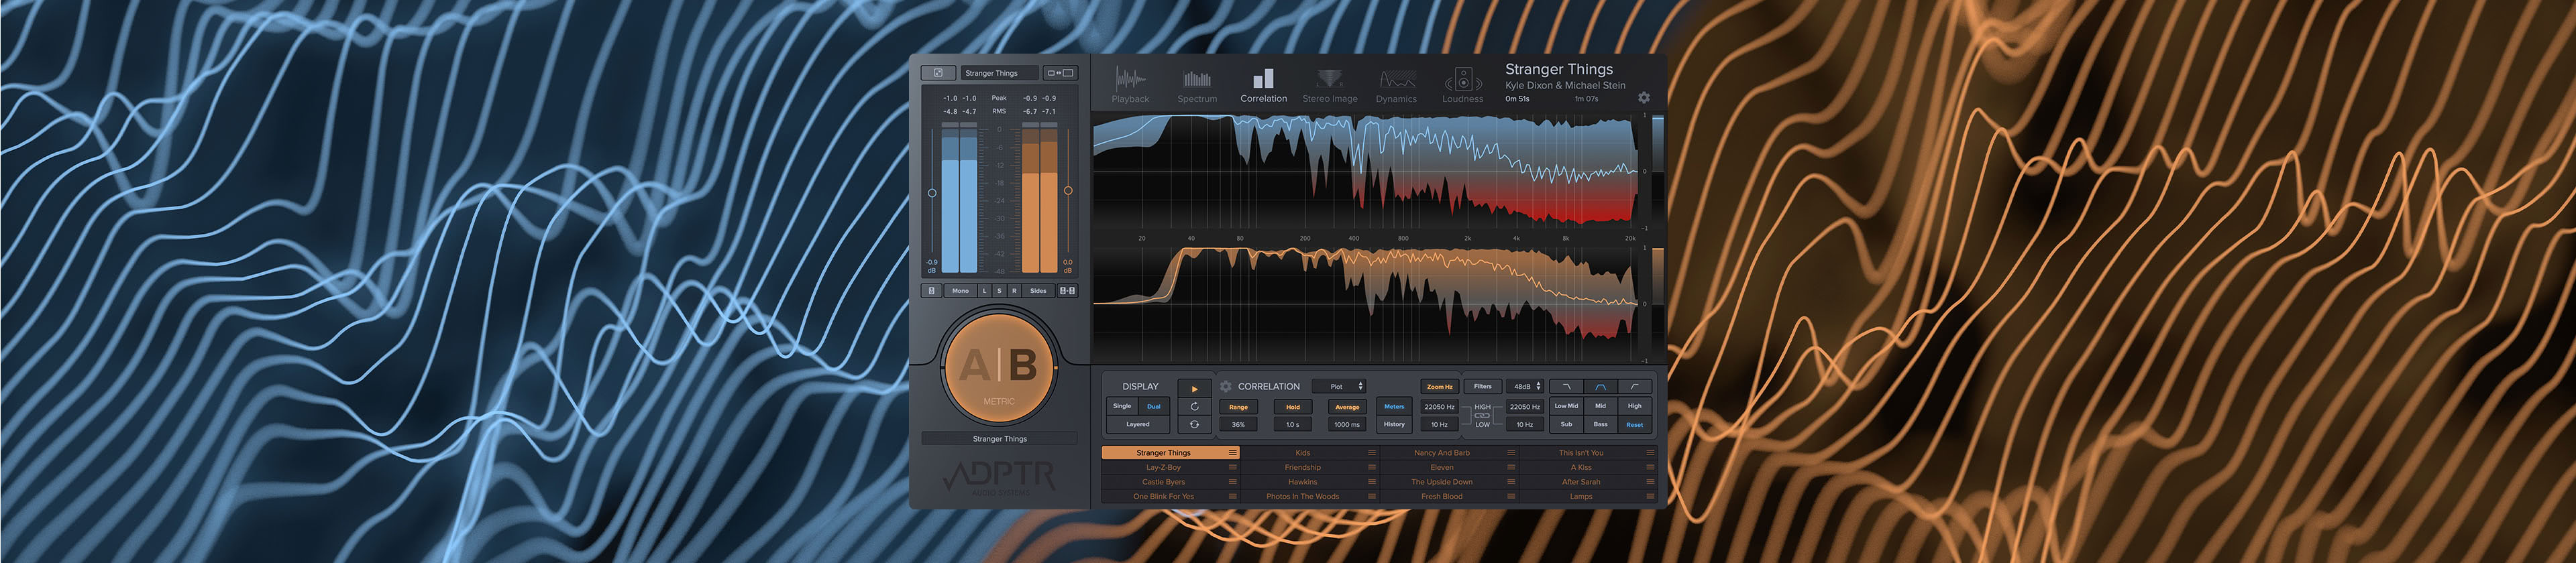Image resolution: width=2576 pixels, height=563 pixels.
Task: Select the band-pass filter shape icon
Action: click(x=1600, y=386)
